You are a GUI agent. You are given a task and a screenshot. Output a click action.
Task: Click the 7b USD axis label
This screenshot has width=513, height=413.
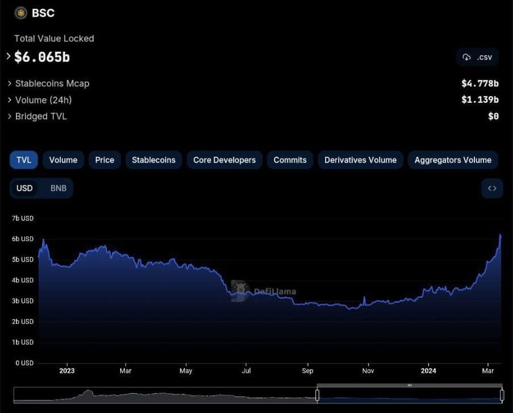[23, 219]
